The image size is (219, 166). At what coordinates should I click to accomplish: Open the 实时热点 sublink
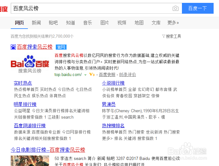point(23,83)
